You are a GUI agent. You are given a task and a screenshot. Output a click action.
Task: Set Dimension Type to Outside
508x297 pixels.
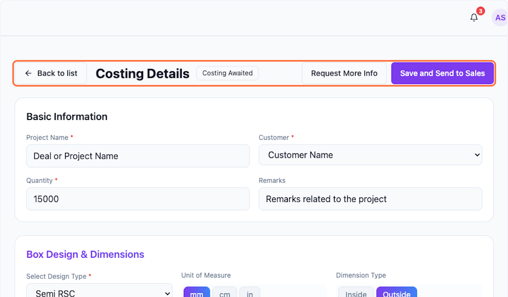point(396,293)
